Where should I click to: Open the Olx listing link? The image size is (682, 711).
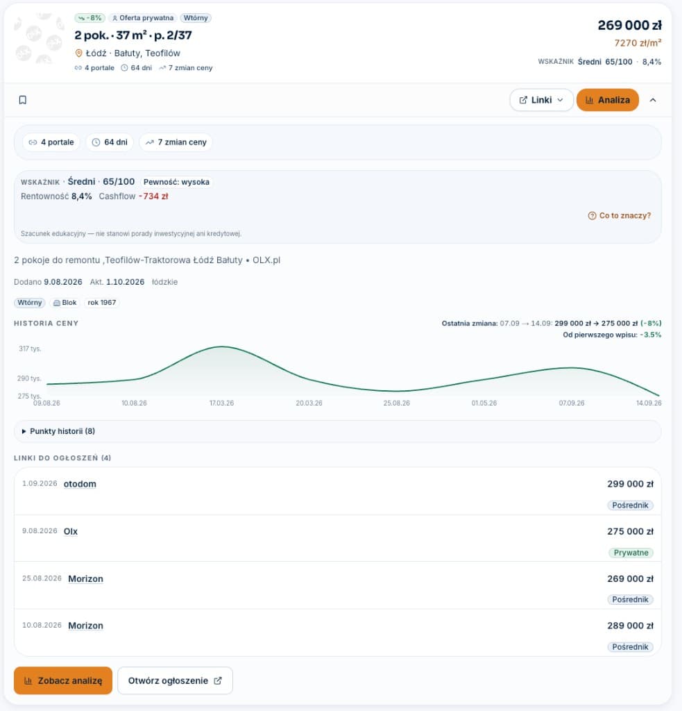pyautogui.click(x=70, y=531)
